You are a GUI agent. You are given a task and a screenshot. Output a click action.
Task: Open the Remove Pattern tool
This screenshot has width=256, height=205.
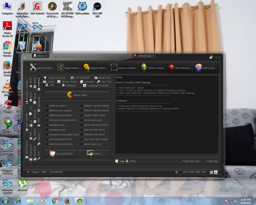pyautogui.click(x=123, y=67)
